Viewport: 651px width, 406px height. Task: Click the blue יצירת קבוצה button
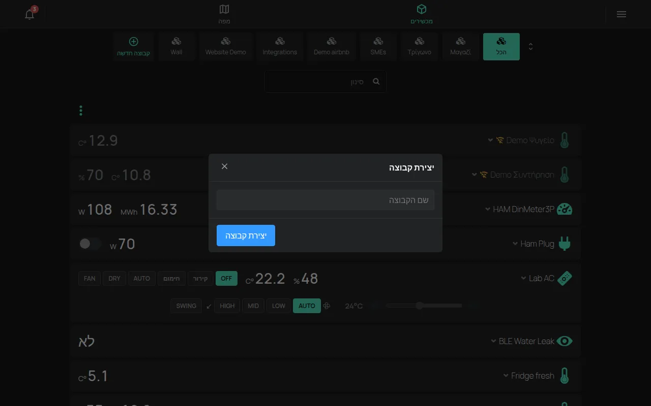point(246,235)
